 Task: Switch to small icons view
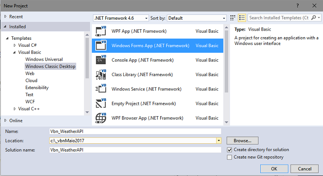tap(233, 18)
